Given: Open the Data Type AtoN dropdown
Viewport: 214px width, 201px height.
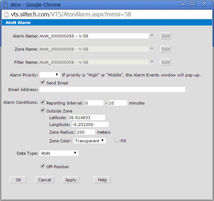Looking at the screenshot, I should 59,153.
